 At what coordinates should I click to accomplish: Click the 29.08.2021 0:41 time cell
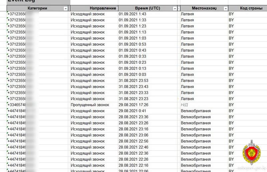pyautogui.click(x=132, y=111)
